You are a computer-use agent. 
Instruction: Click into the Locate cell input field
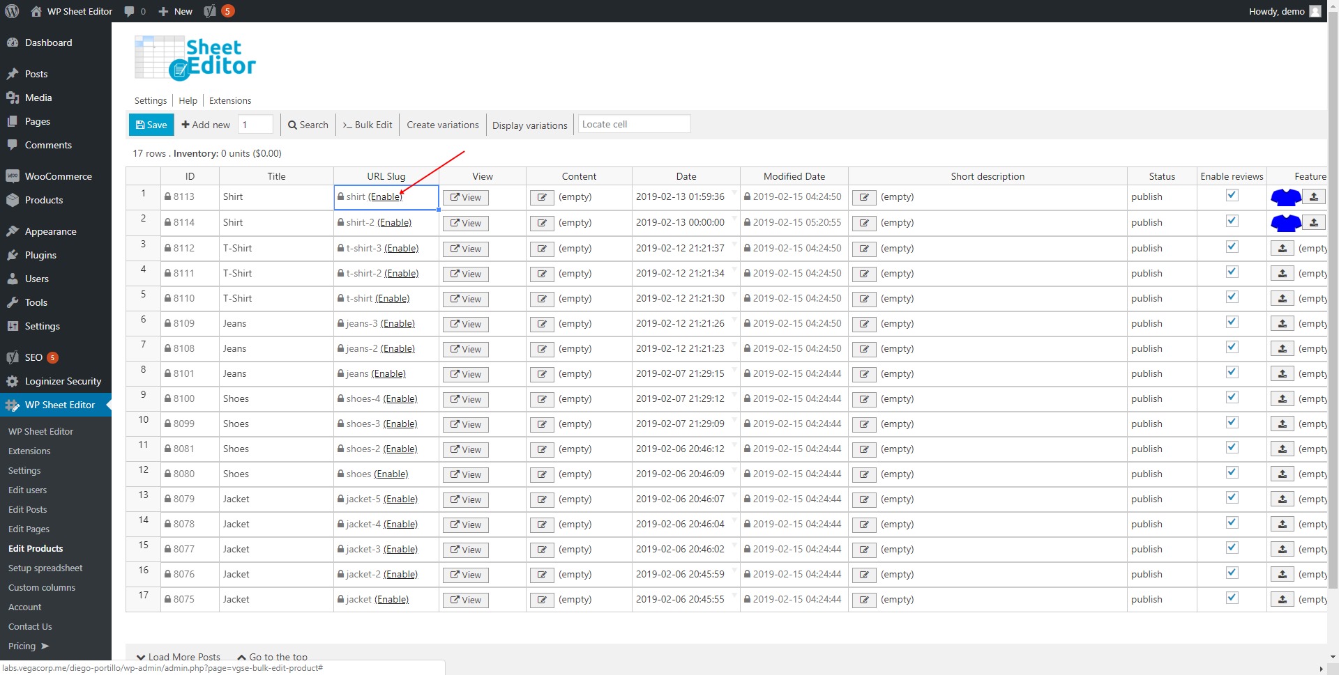[634, 124]
